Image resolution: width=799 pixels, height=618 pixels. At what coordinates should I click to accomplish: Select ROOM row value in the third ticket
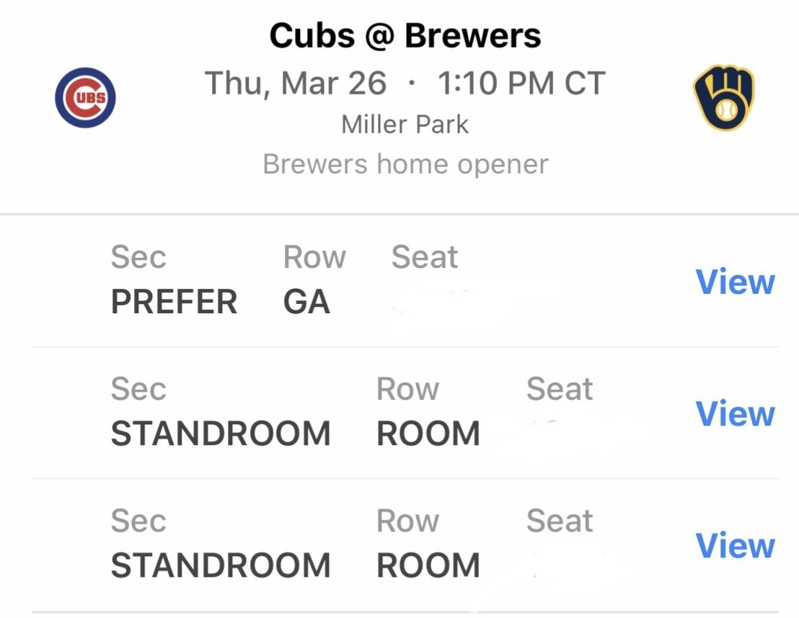(428, 565)
